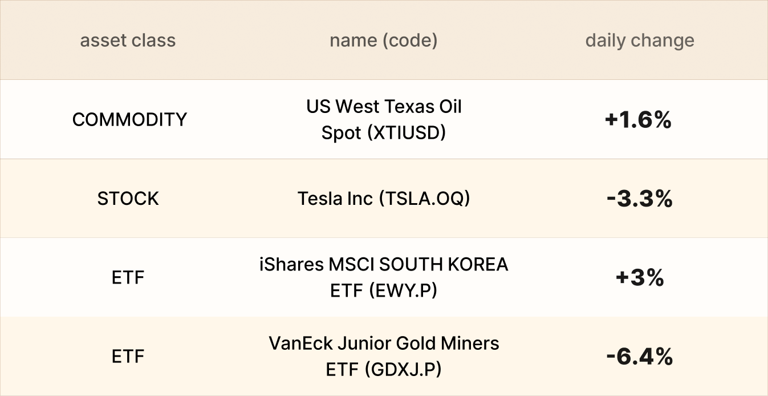Select the STOCK asset class cell
768x396 pixels.
click(x=128, y=199)
